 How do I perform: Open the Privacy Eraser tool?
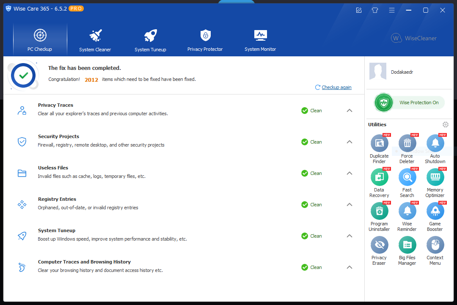click(379, 250)
